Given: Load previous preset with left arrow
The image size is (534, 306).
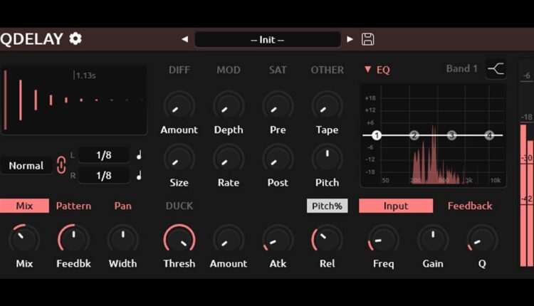Looking at the screenshot, I should [x=185, y=39].
